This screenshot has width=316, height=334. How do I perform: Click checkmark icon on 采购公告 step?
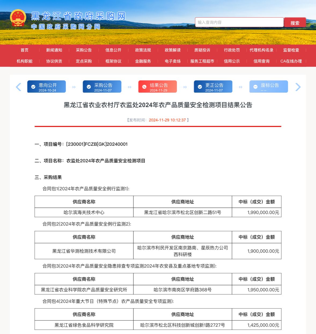(x=89, y=87)
